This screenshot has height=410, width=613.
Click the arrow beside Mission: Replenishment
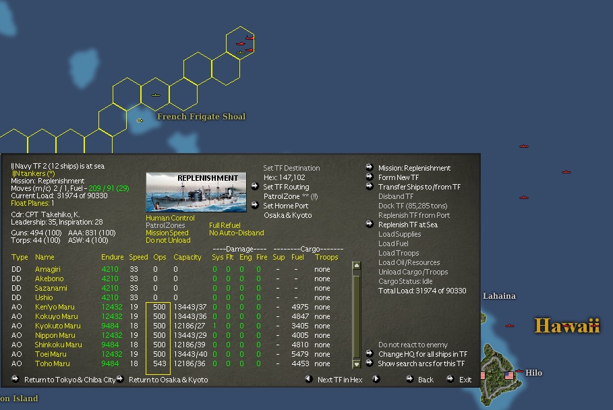coord(369,167)
